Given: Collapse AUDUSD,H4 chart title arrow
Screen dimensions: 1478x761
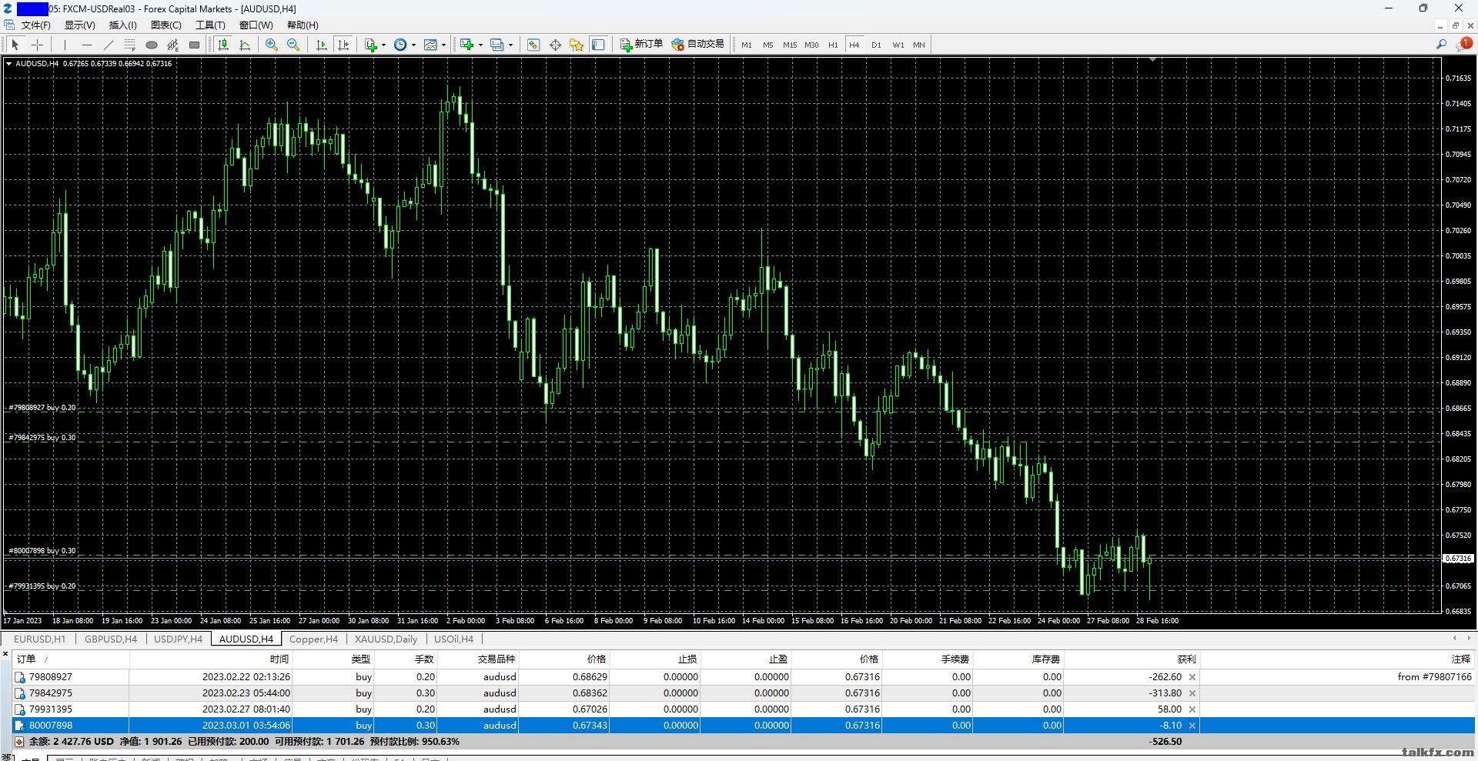Looking at the screenshot, I should point(8,64).
